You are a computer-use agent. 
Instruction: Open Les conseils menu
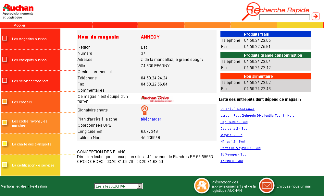pyautogui.click(x=22, y=102)
